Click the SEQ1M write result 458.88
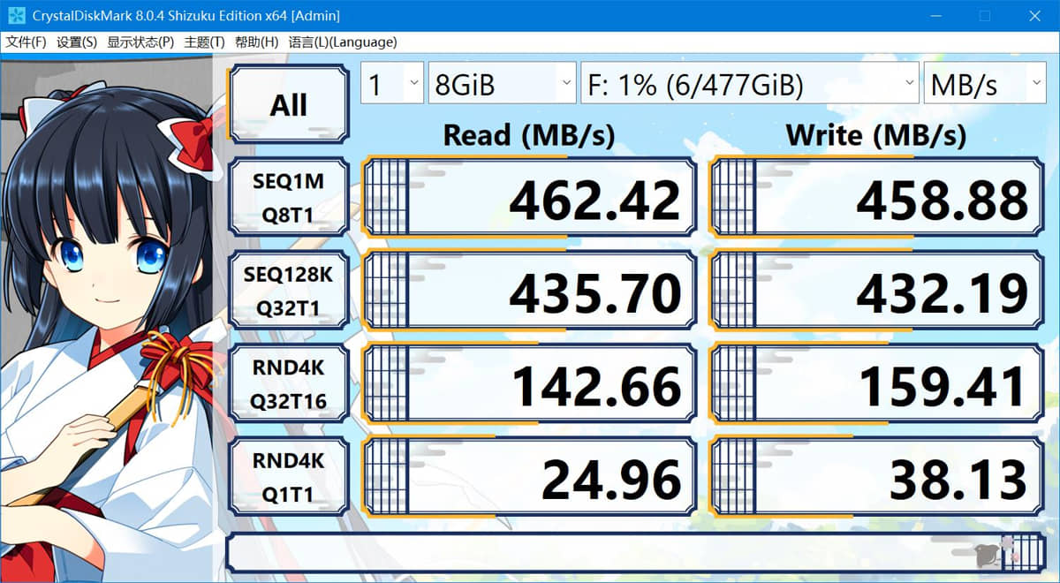This screenshot has height=583, width=1060. pos(877,198)
